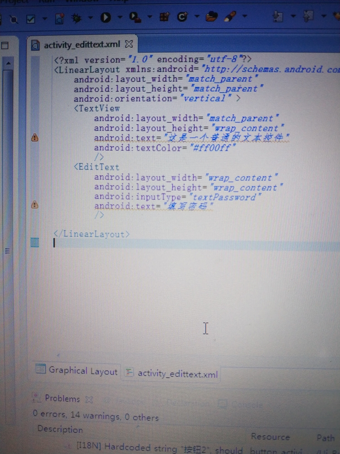The image size is (340, 454).
Task: Click the <TextView tag in the editor
Action: (97, 109)
